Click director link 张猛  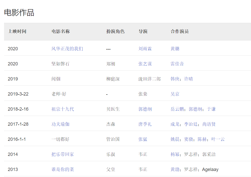click(143, 139)
